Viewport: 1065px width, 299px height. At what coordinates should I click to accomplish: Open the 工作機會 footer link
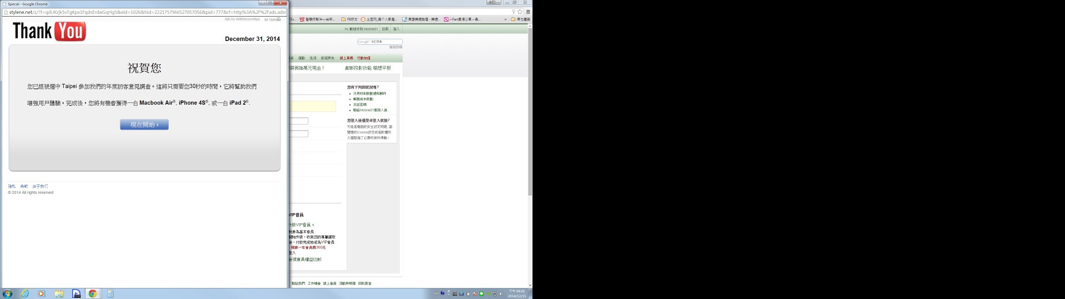click(x=314, y=283)
